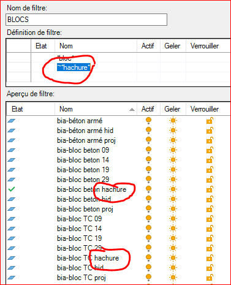231x285 pixels.
Task: Click the Verrouiller header in filter preview
Action: tap(205, 109)
